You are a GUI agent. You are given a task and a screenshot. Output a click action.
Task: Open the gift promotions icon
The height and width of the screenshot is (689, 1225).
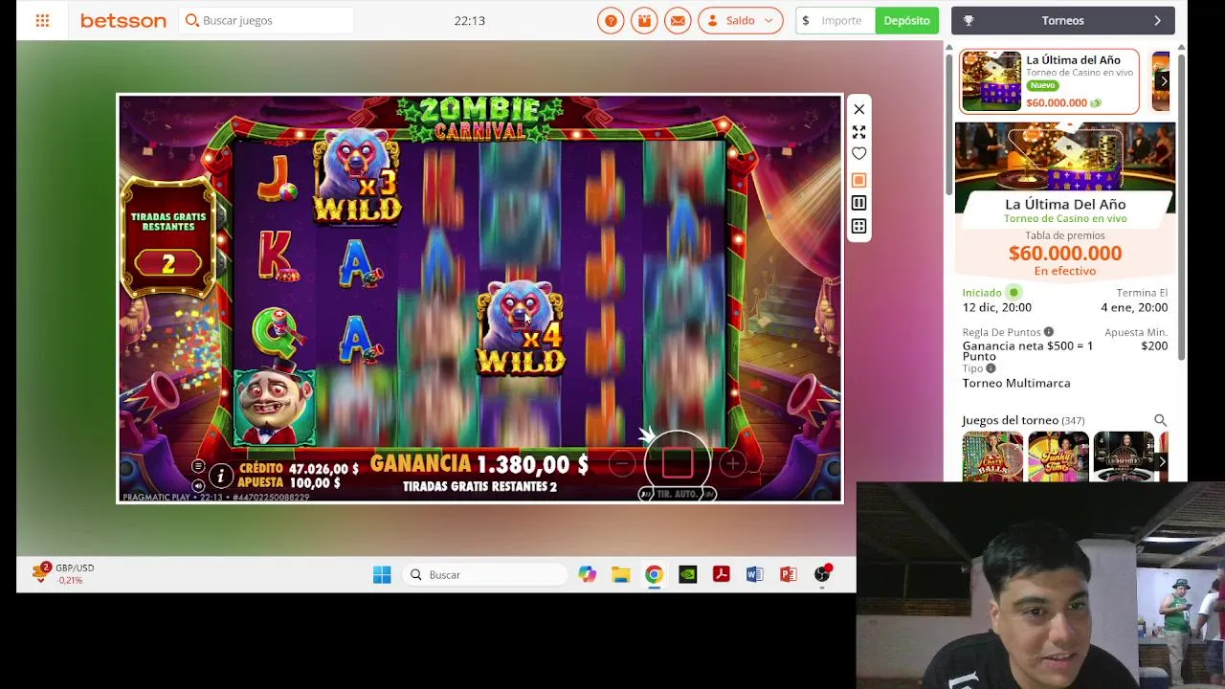pyautogui.click(x=644, y=20)
